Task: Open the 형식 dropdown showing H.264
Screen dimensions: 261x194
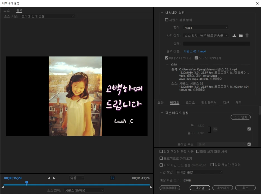Action: click(205, 28)
